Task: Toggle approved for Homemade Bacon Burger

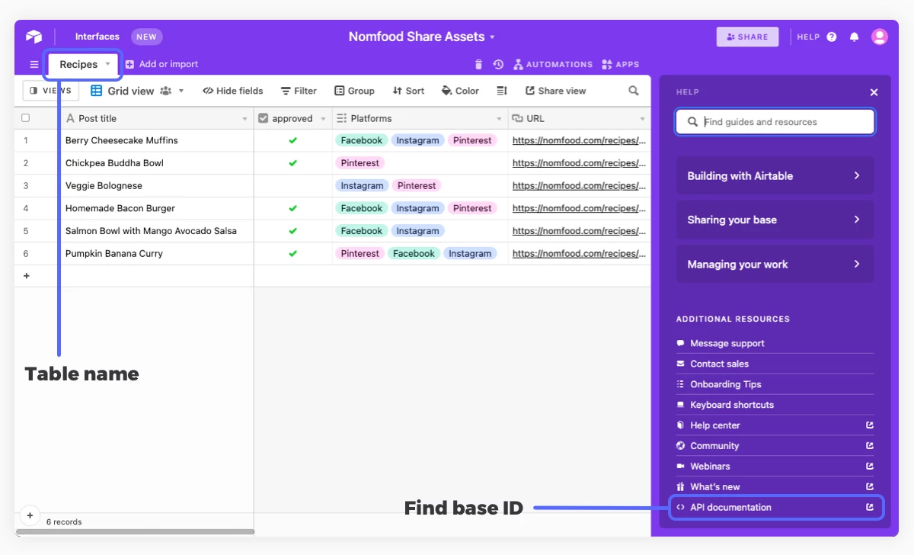Action: pos(293,208)
